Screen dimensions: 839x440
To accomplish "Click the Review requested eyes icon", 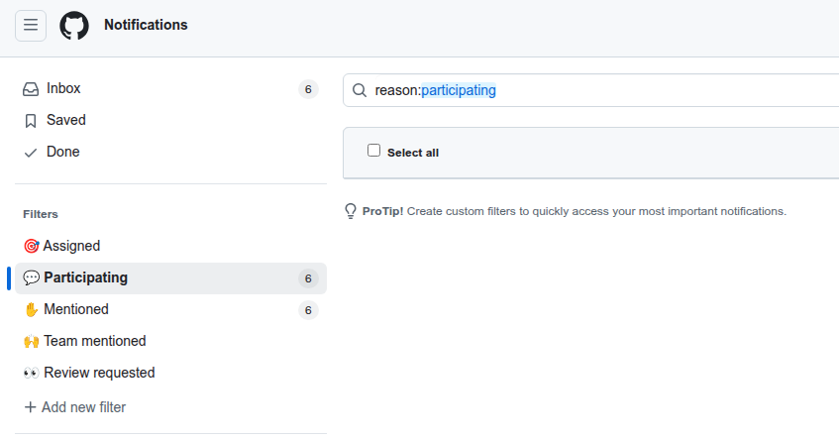I will tap(31, 373).
